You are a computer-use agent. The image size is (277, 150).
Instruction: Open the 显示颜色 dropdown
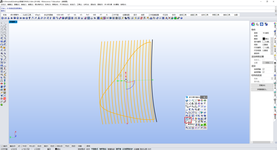pyautogui.click(x=272, y=42)
